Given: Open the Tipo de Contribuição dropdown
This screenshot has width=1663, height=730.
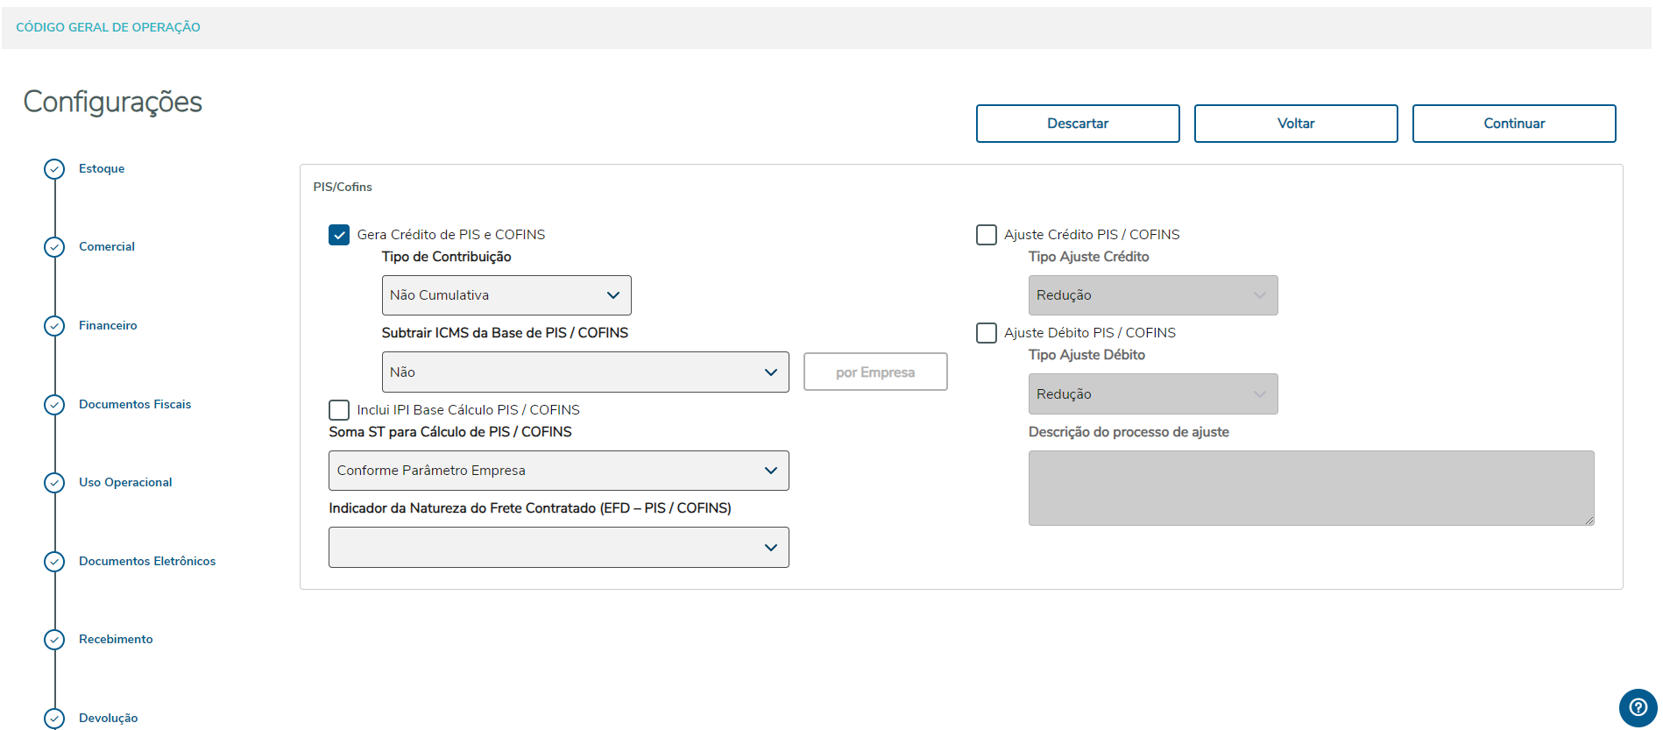Looking at the screenshot, I should [506, 295].
